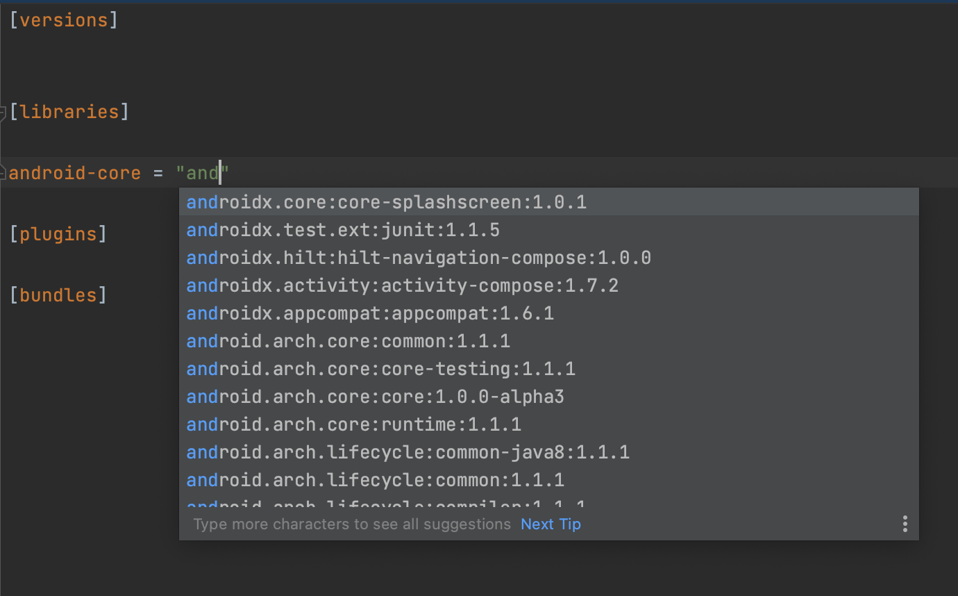Place cursor on the [versions] header
Image resolution: width=958 pixels, height=596 pixels.
point(64,20)
